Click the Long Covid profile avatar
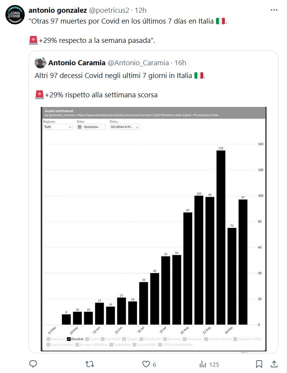The image size is (287, 373). coord(15,15)
